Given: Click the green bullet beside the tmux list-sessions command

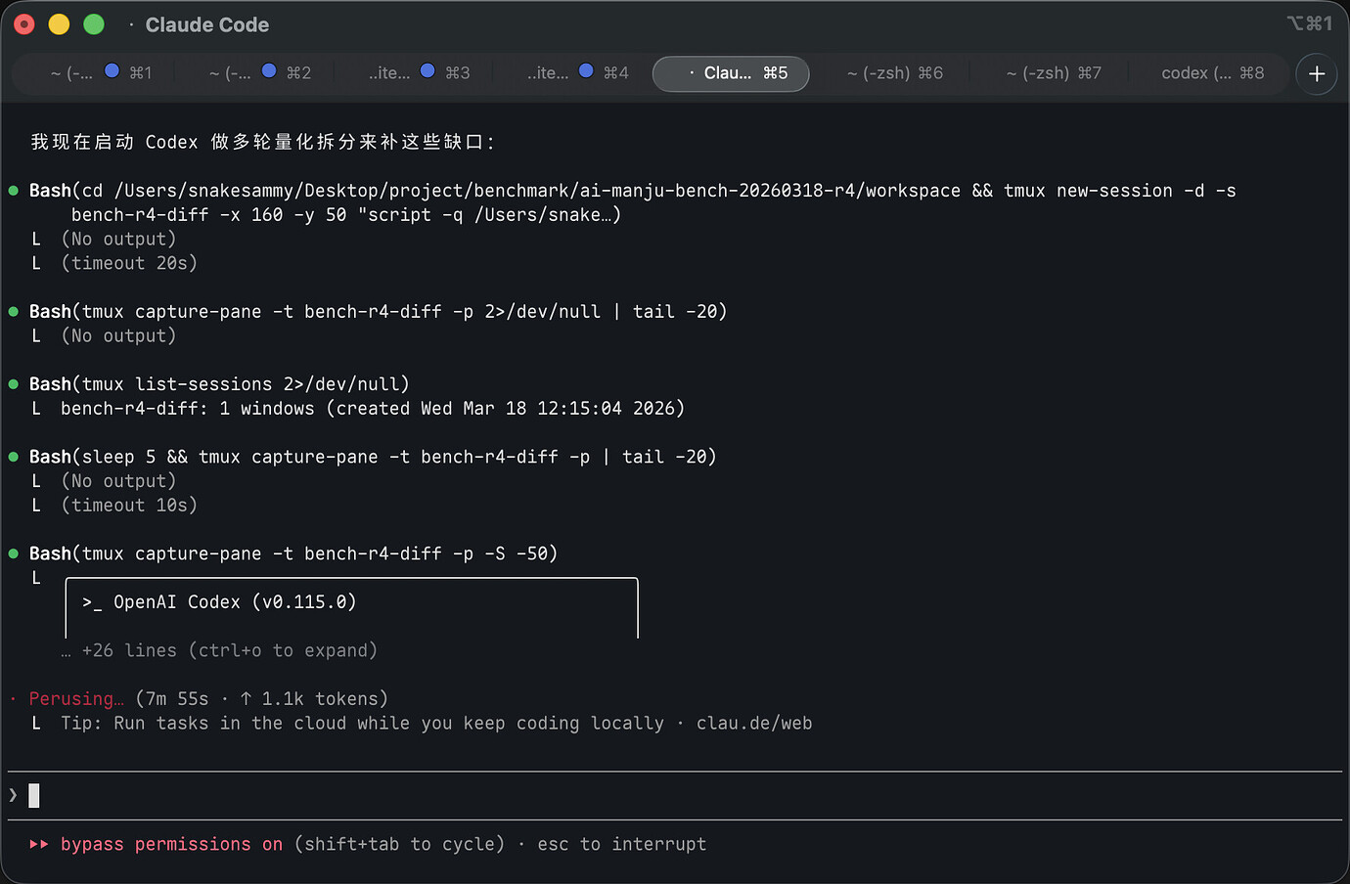Looking at the screenshot, I should [x=14, y=384].
